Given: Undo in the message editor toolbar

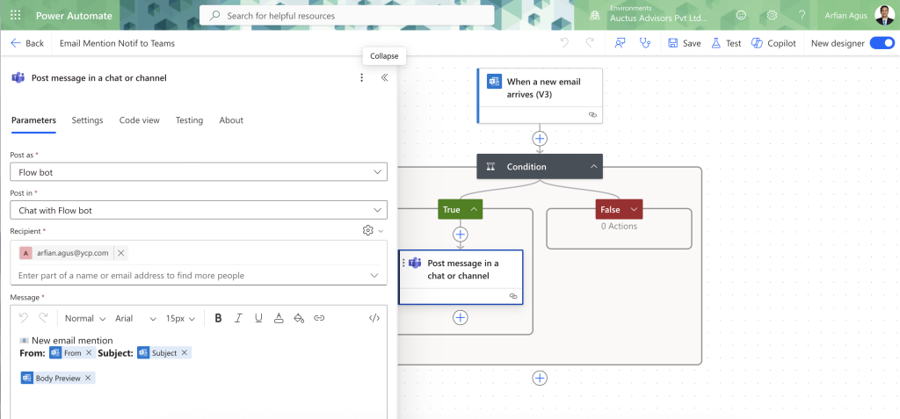Looking at the screenshot, I should (24, 318).
